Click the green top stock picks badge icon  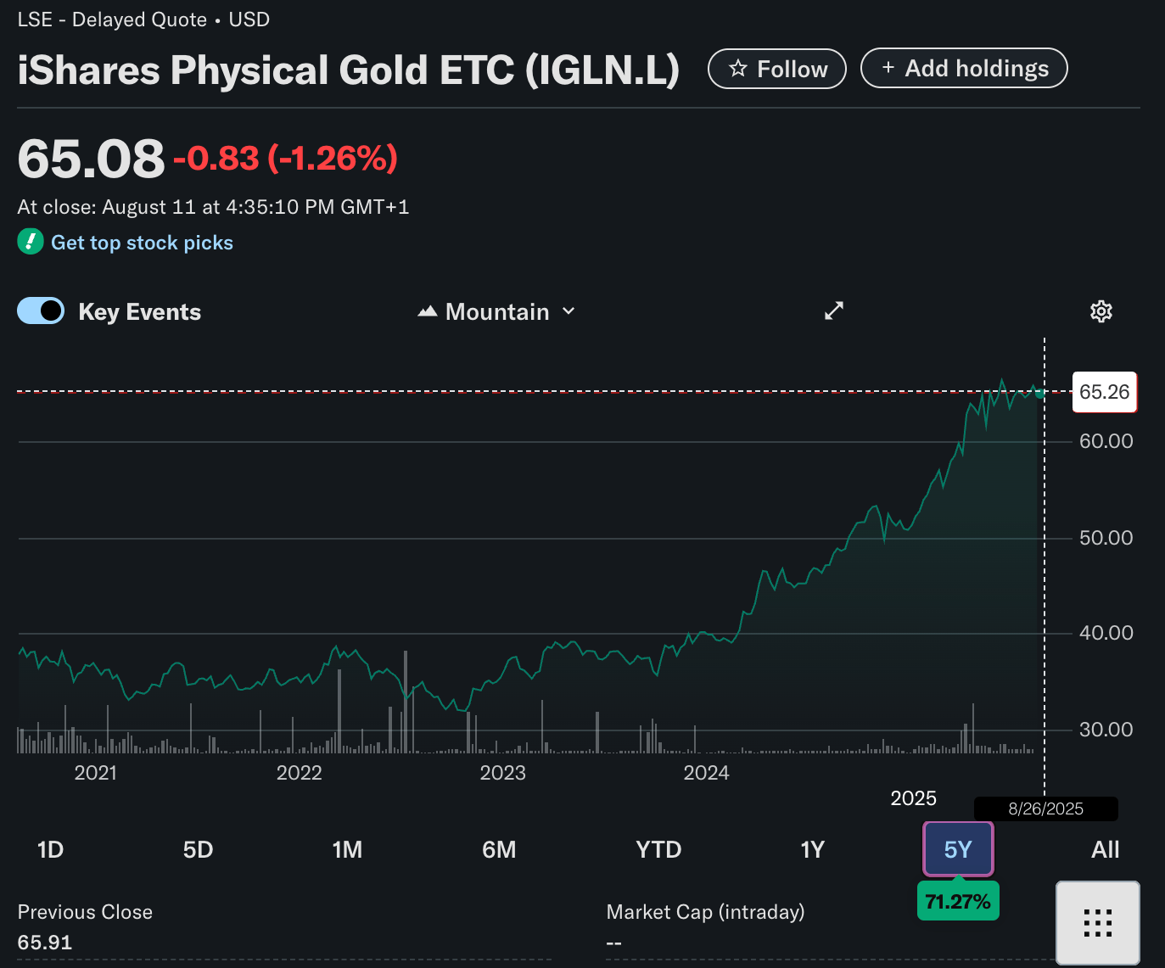pyautogui.click(x=30, y=242)
